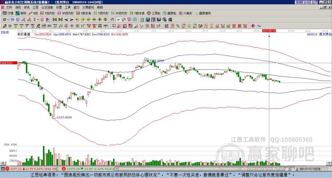Viewport: 332px width, 178px height.
Task: Open the 设置 menu
Action: click(59, 7)
